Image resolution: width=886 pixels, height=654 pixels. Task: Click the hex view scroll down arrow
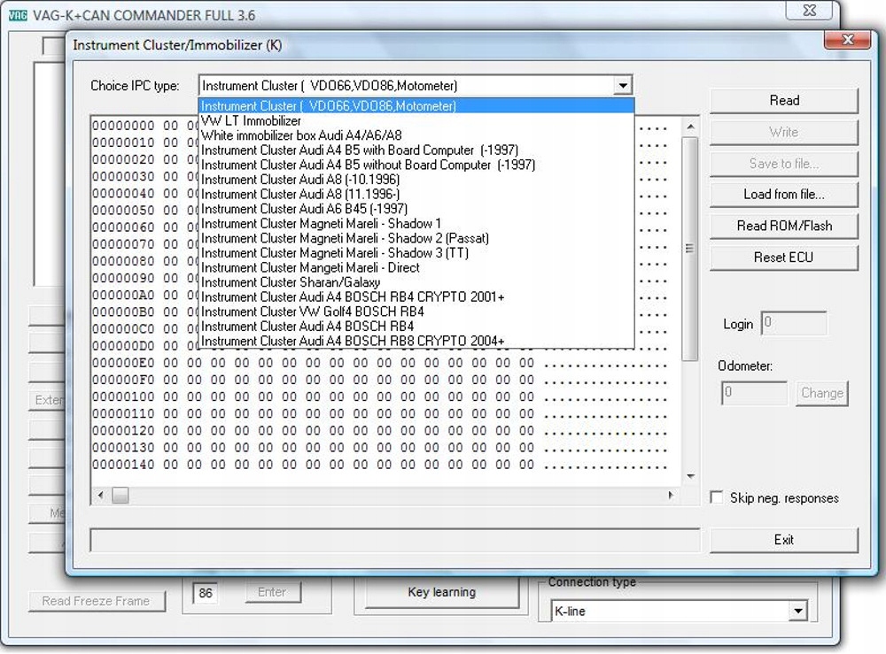click(x=690, y=476)
